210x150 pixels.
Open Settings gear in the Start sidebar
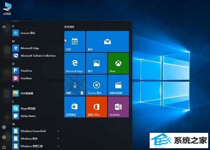click(4, 137)
